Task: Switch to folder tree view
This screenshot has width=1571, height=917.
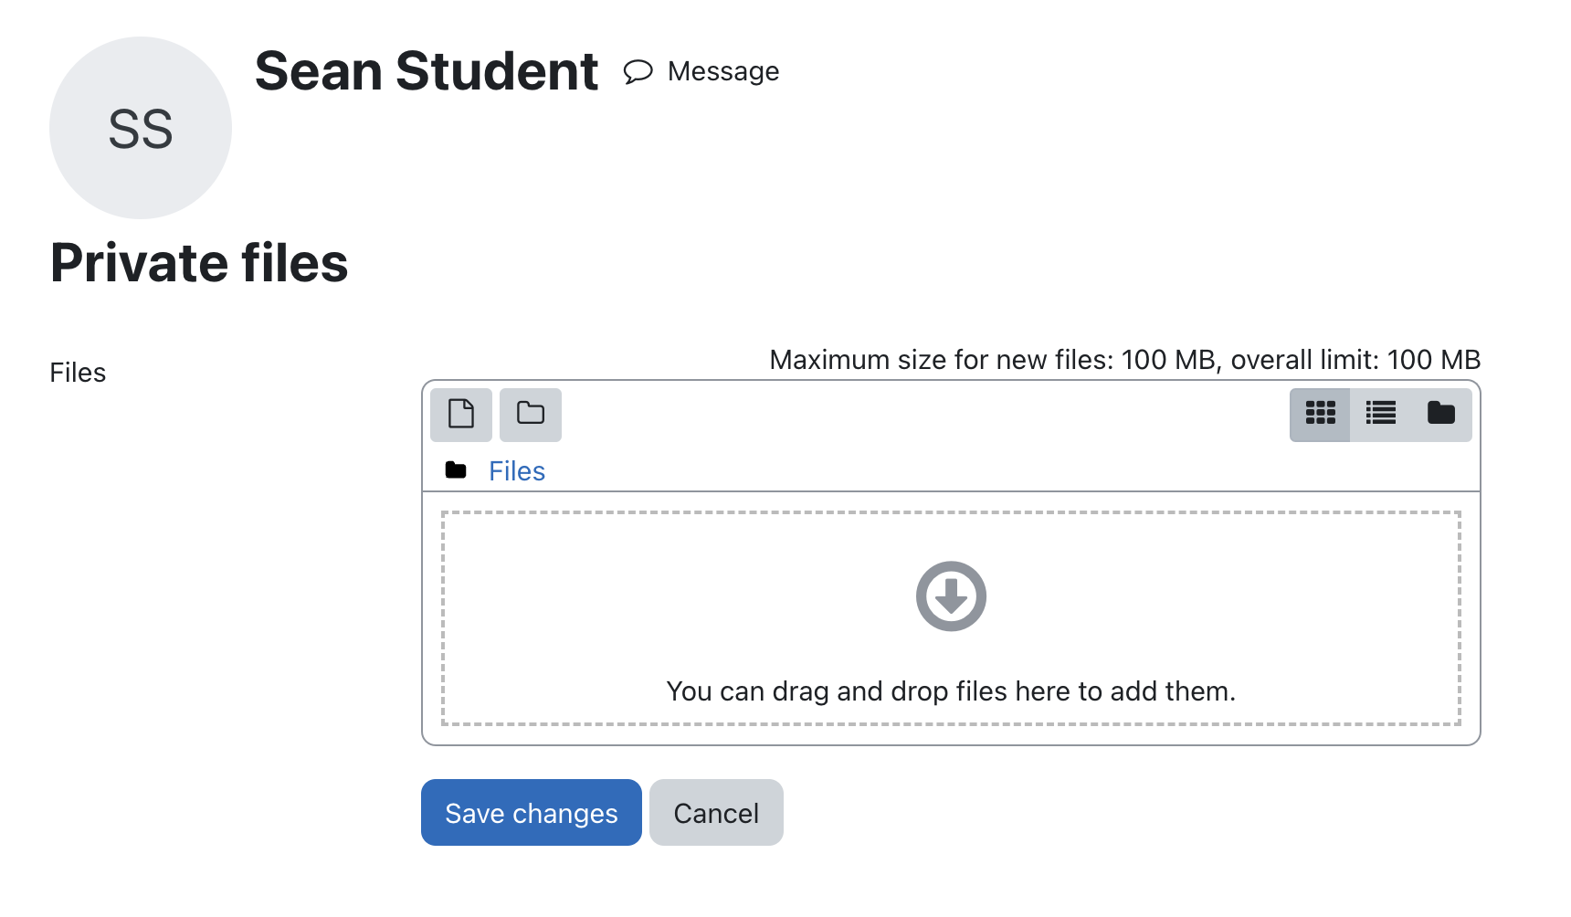Action: (x=1441, y=415)
